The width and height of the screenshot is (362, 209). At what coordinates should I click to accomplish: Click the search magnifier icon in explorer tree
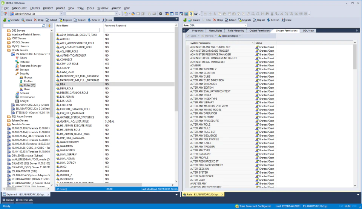(x=44, y=26)
